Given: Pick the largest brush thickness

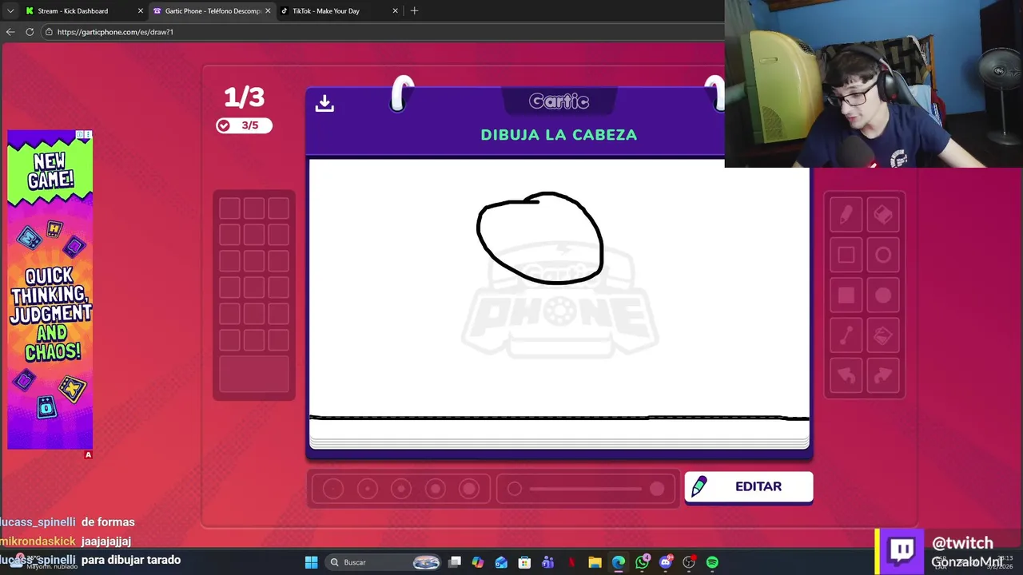Looking at the screenshot, I should pyautogui.click(x=469, y=489).
